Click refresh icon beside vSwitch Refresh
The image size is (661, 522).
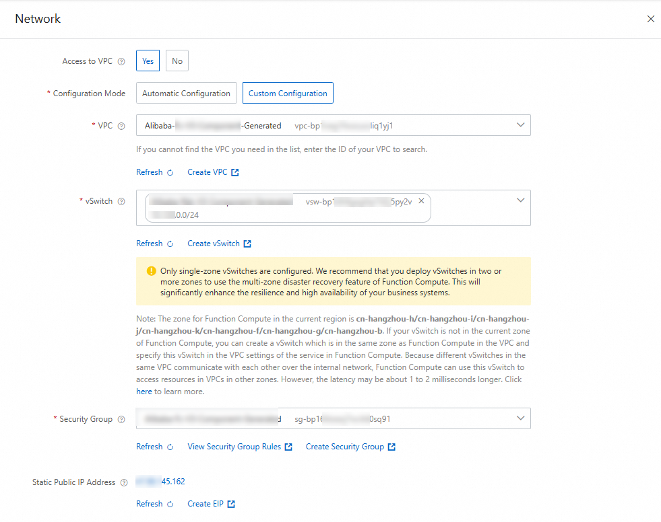click(170, 244)
